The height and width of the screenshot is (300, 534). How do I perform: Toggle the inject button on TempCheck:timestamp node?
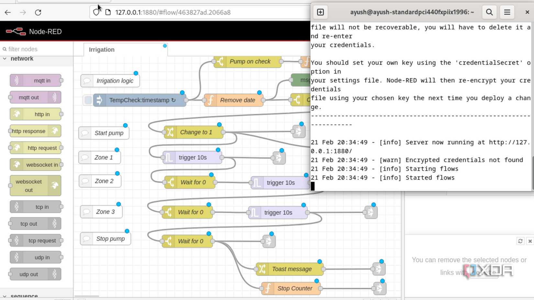point(87,100)
